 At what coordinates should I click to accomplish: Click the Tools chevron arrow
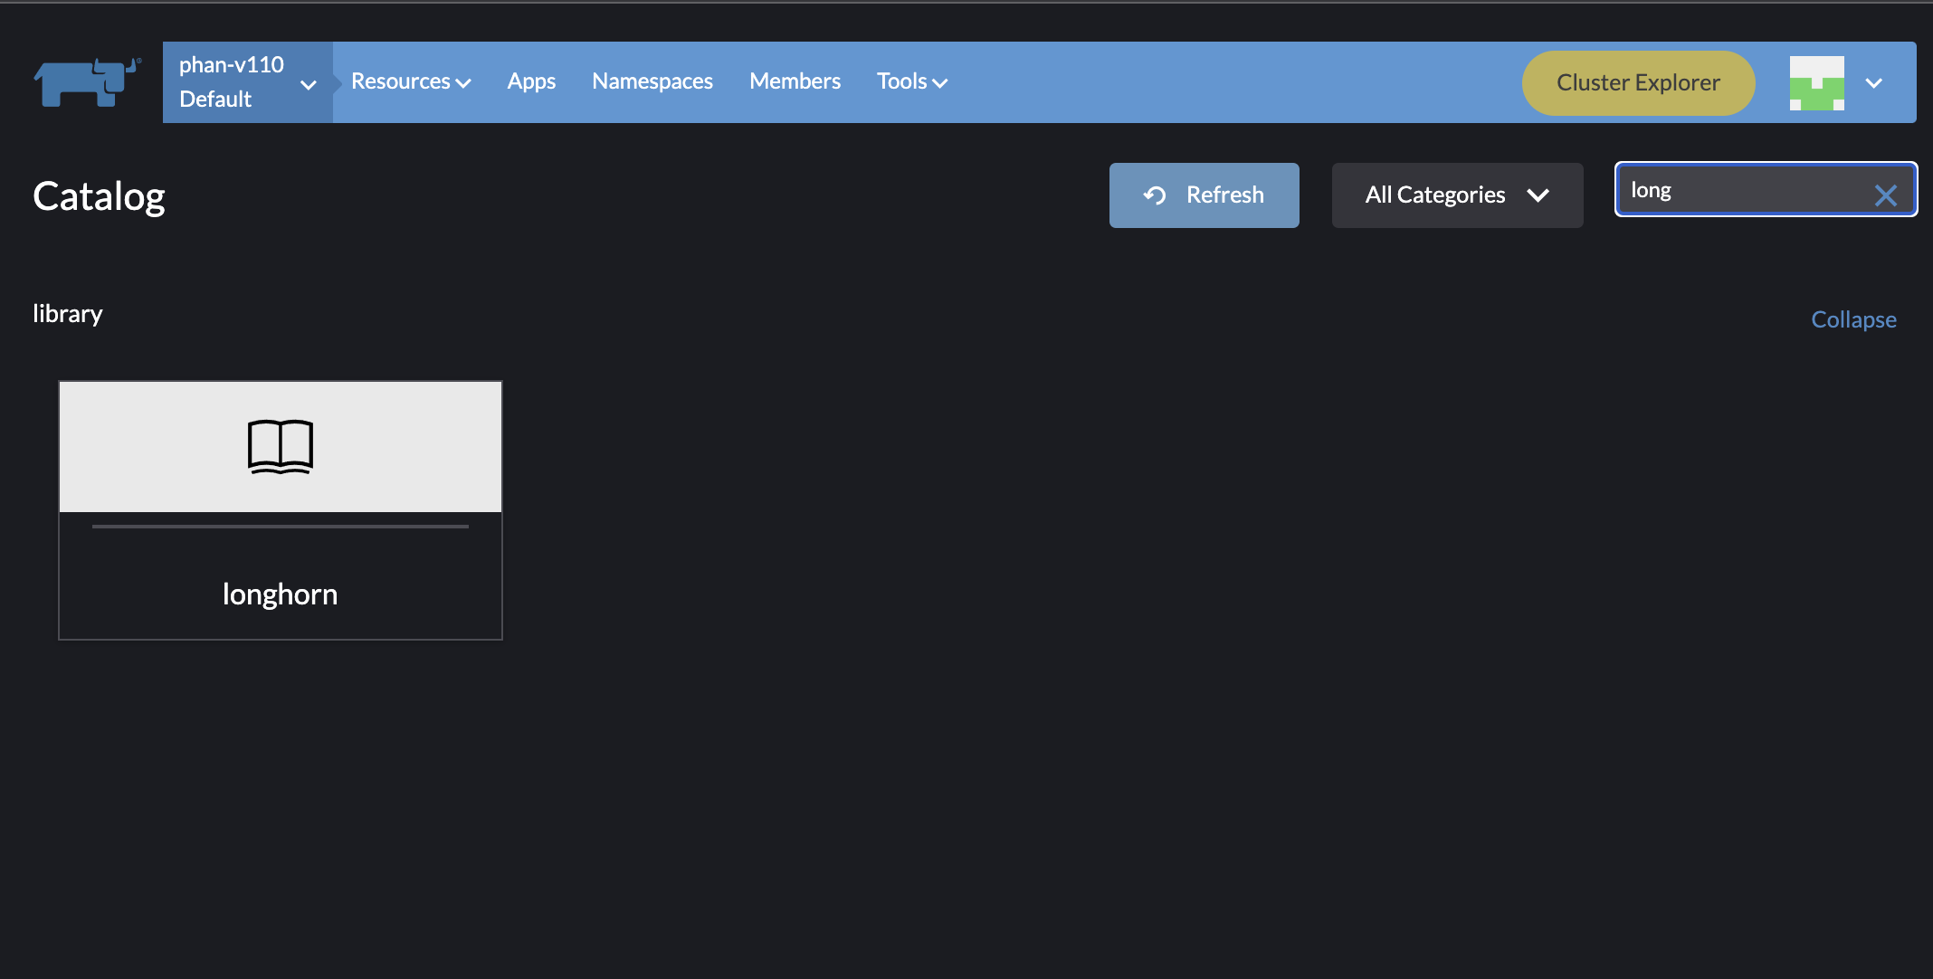click(940, 83)
